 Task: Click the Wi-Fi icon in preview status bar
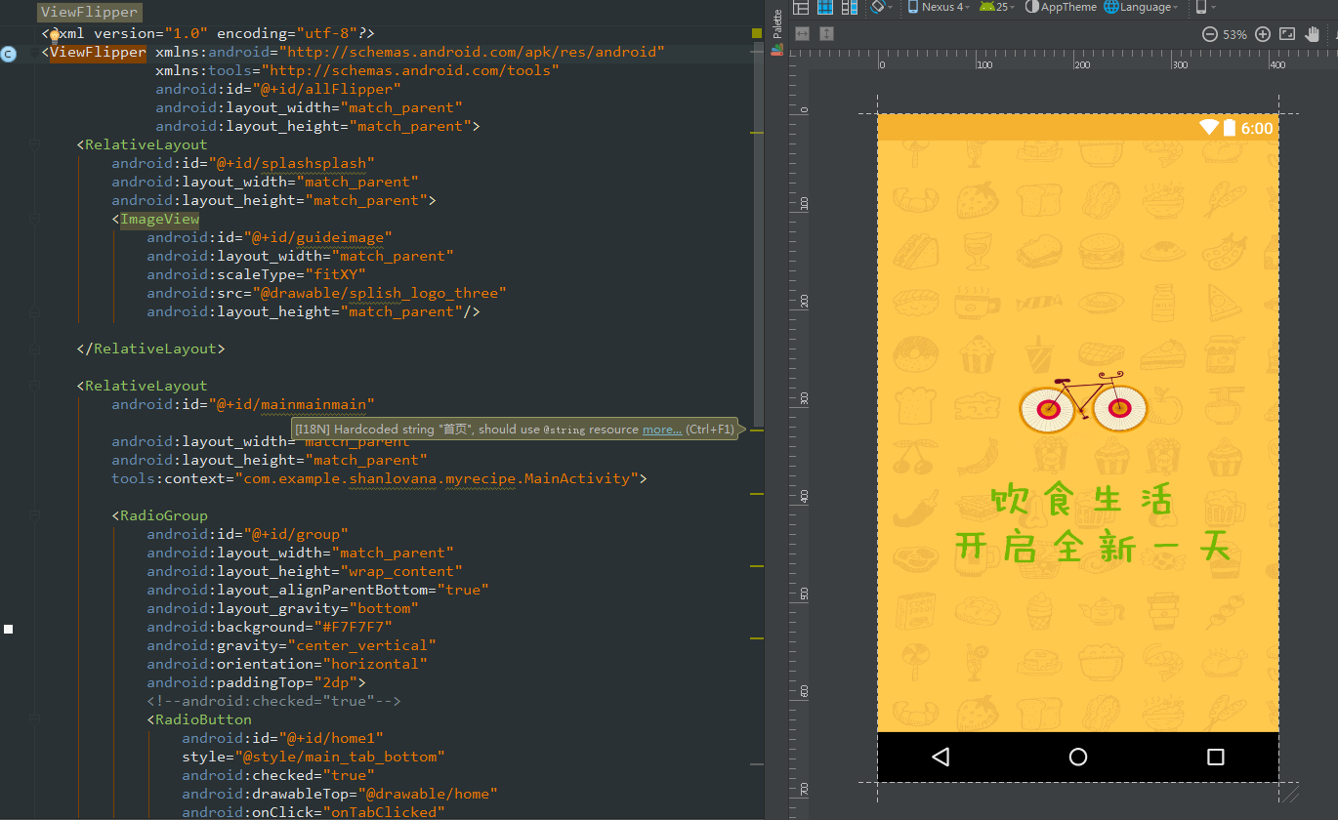pos(1209,128)
